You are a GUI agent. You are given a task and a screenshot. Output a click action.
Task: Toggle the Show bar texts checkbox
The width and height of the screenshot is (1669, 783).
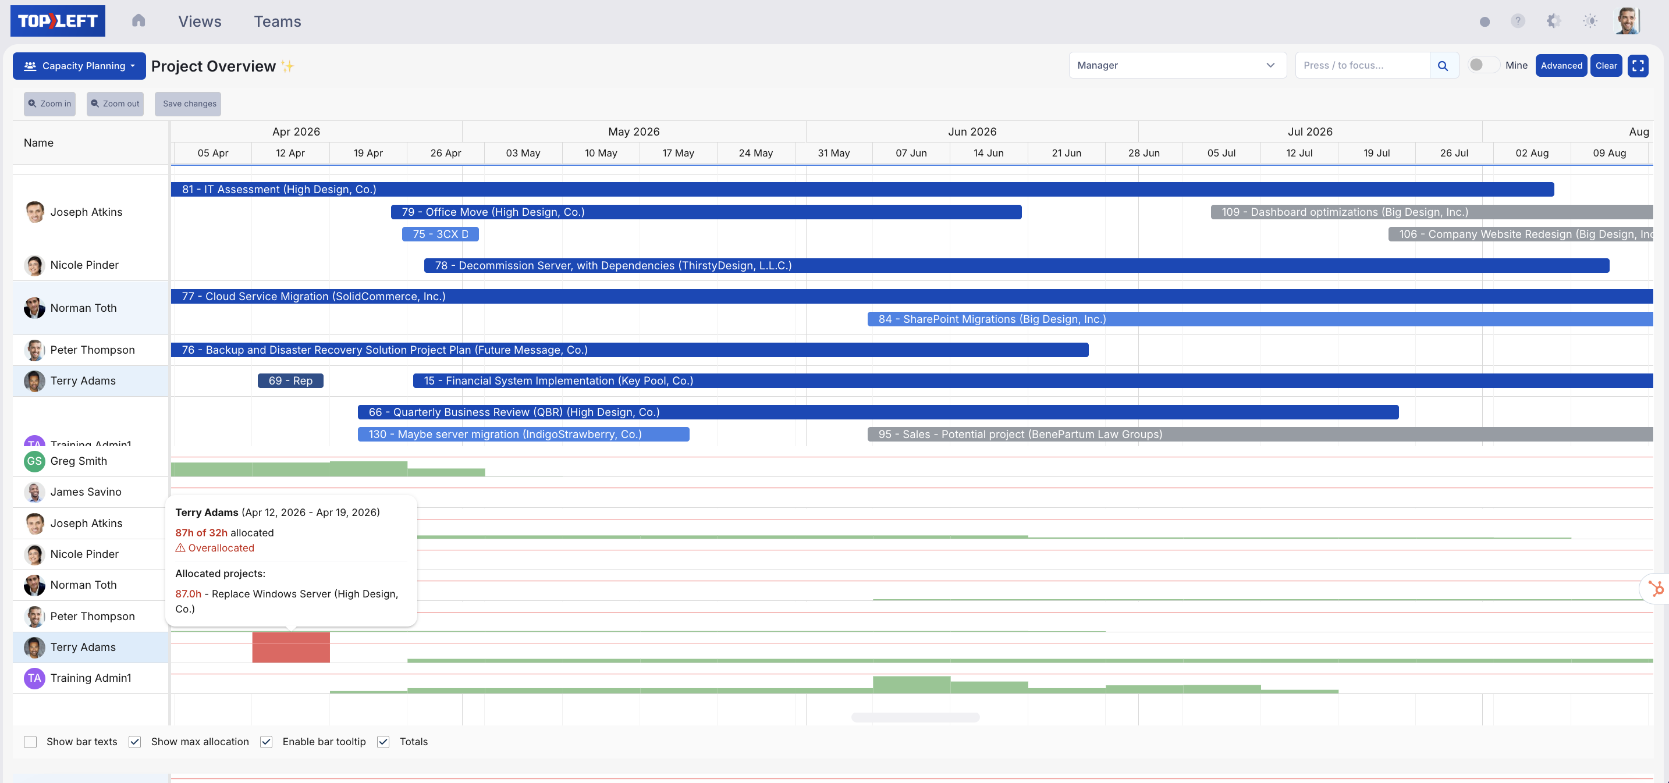pos(30,742)
